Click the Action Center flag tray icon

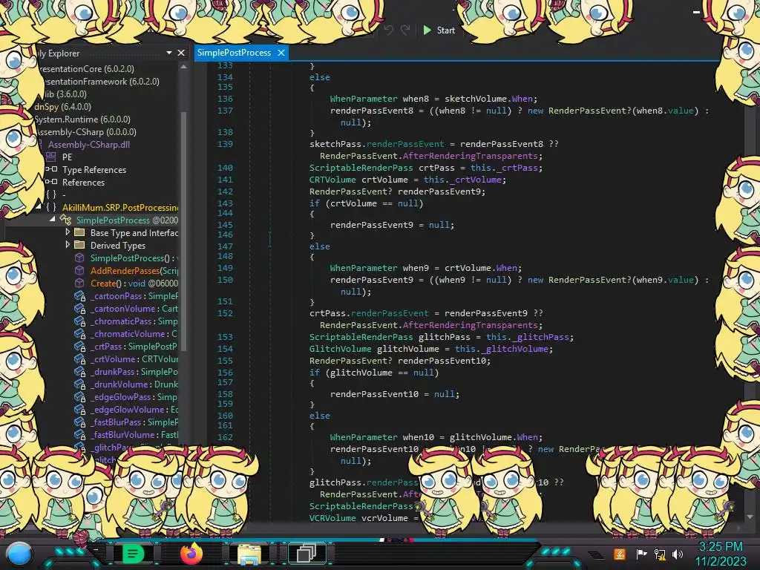pyautogui.click(x=642, y=554)
